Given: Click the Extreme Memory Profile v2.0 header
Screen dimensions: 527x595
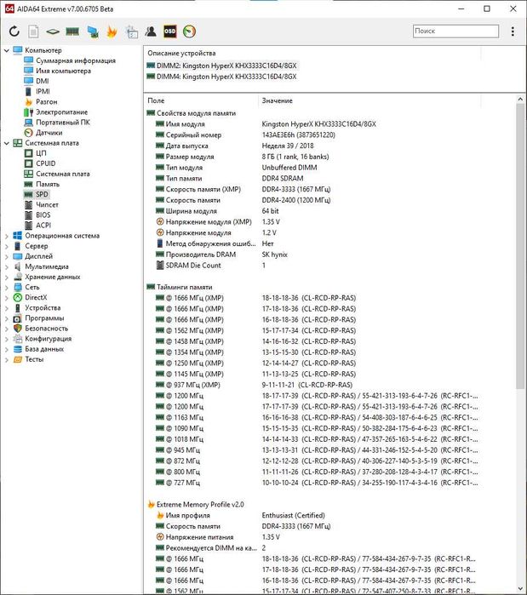Looking at the screenshot, I should (x=200, y=504).
